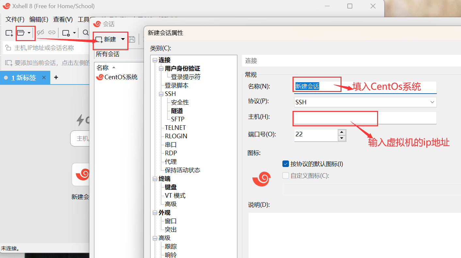The height and width of the screenshot is (258, 461).
Task: Collapse the SSH tree node
Action: (161, 94)
